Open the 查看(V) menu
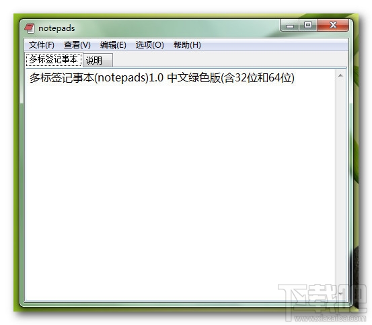 [x=77, y=45]
